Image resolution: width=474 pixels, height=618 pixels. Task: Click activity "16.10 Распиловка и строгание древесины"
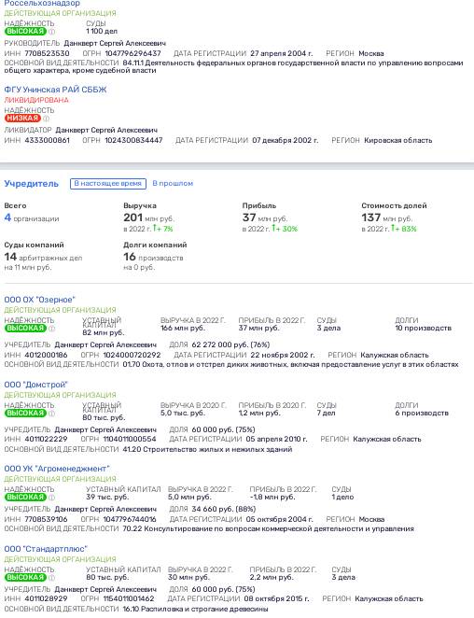point(195,609)
